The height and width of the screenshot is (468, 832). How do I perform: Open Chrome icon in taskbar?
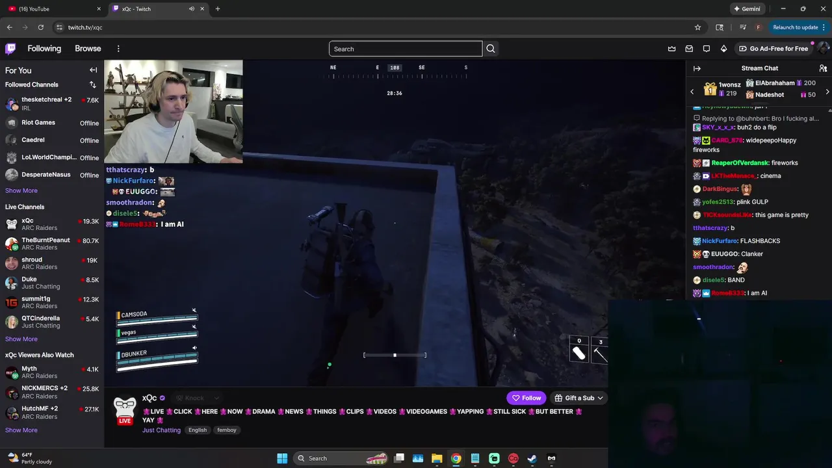pos(456,458)
